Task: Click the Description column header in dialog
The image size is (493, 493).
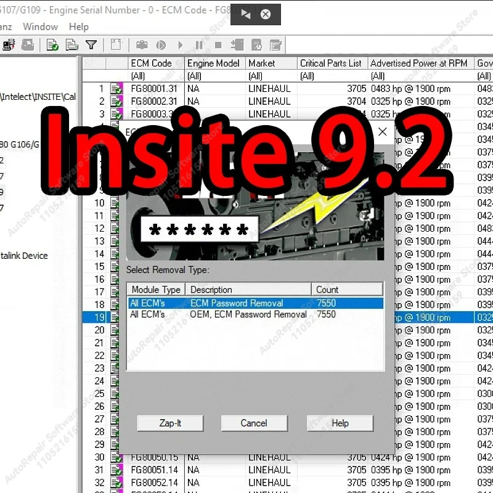Action: [248, 289]
